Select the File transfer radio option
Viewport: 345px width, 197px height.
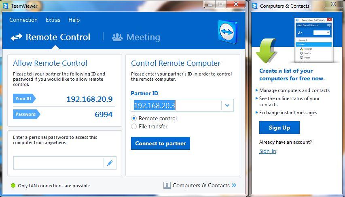point(134,126)
